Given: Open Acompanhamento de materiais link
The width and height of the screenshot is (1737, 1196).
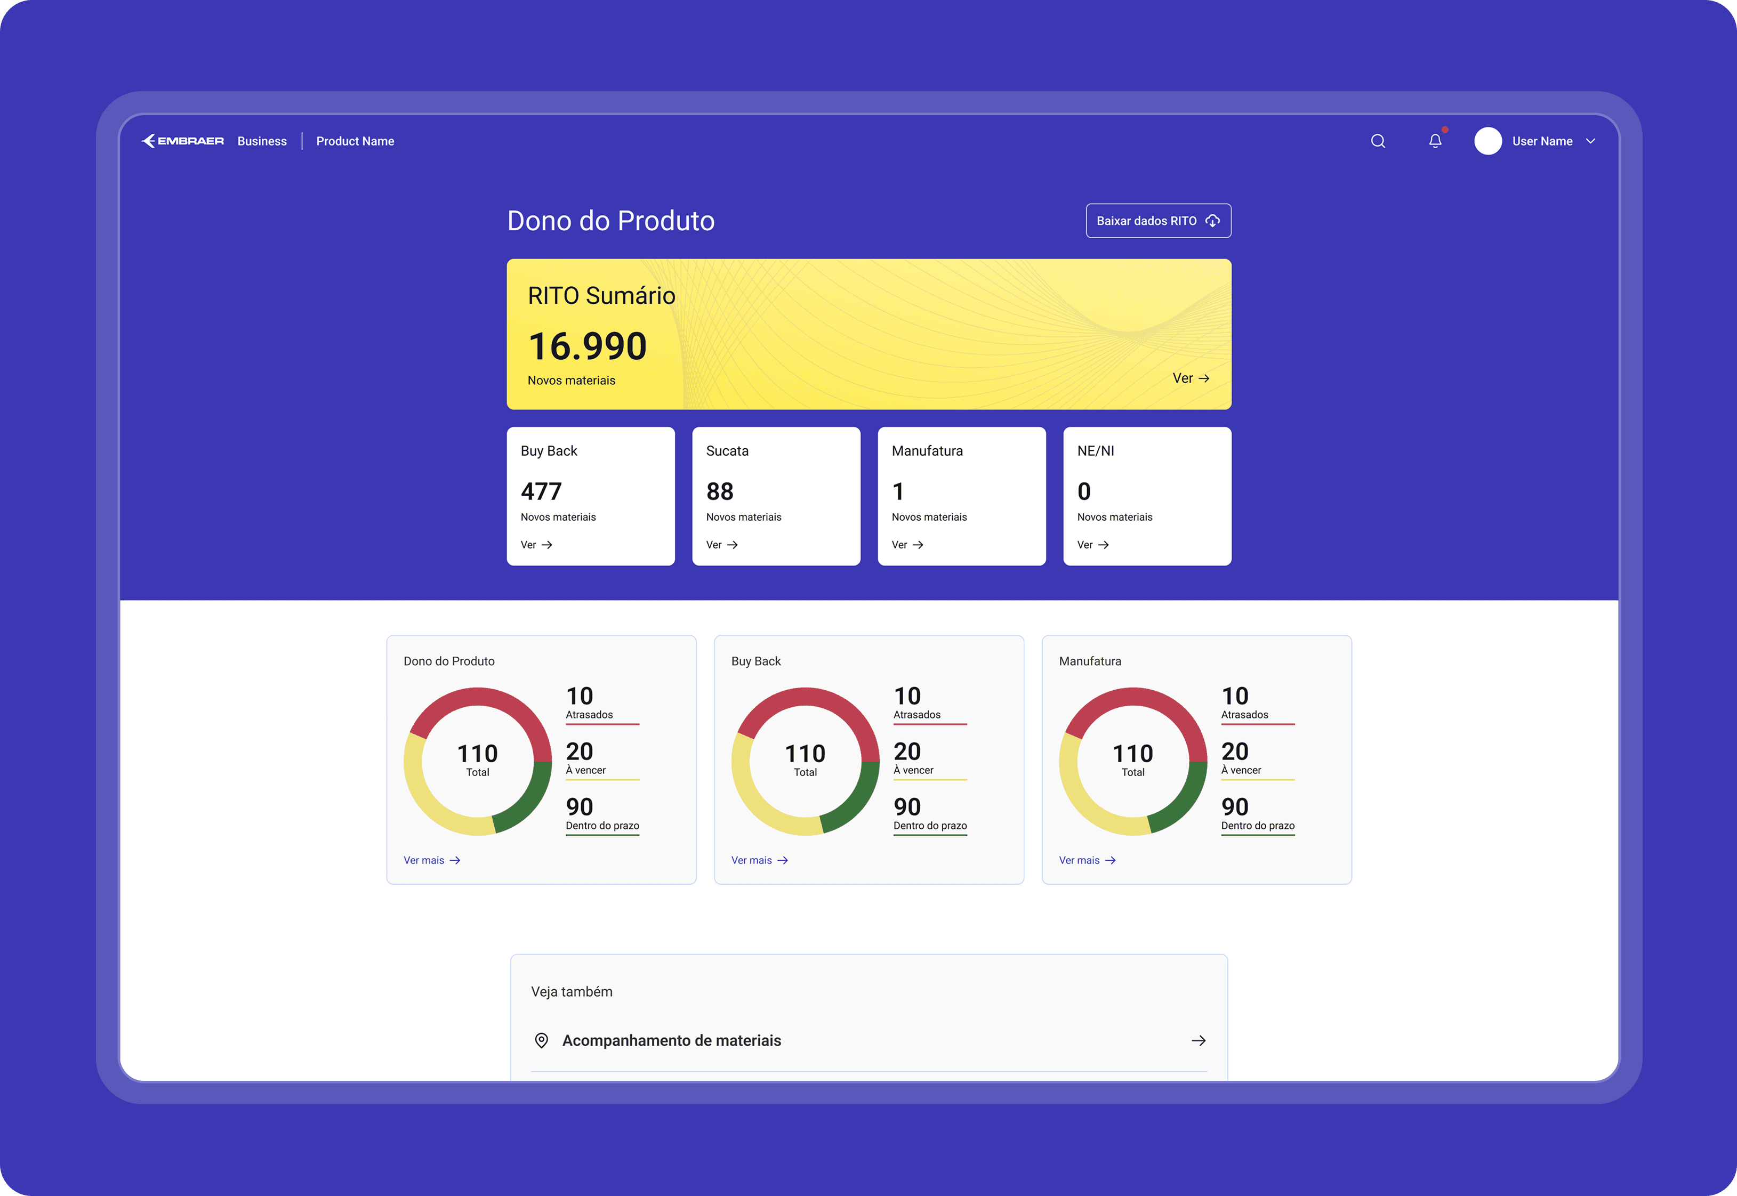Looking at the screenshot, I should point(869,1040).
